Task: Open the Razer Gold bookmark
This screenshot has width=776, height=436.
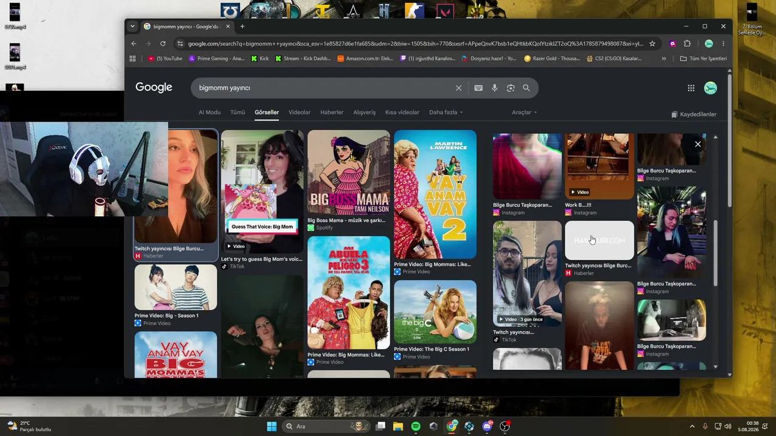Action: [x=552, y=59]
